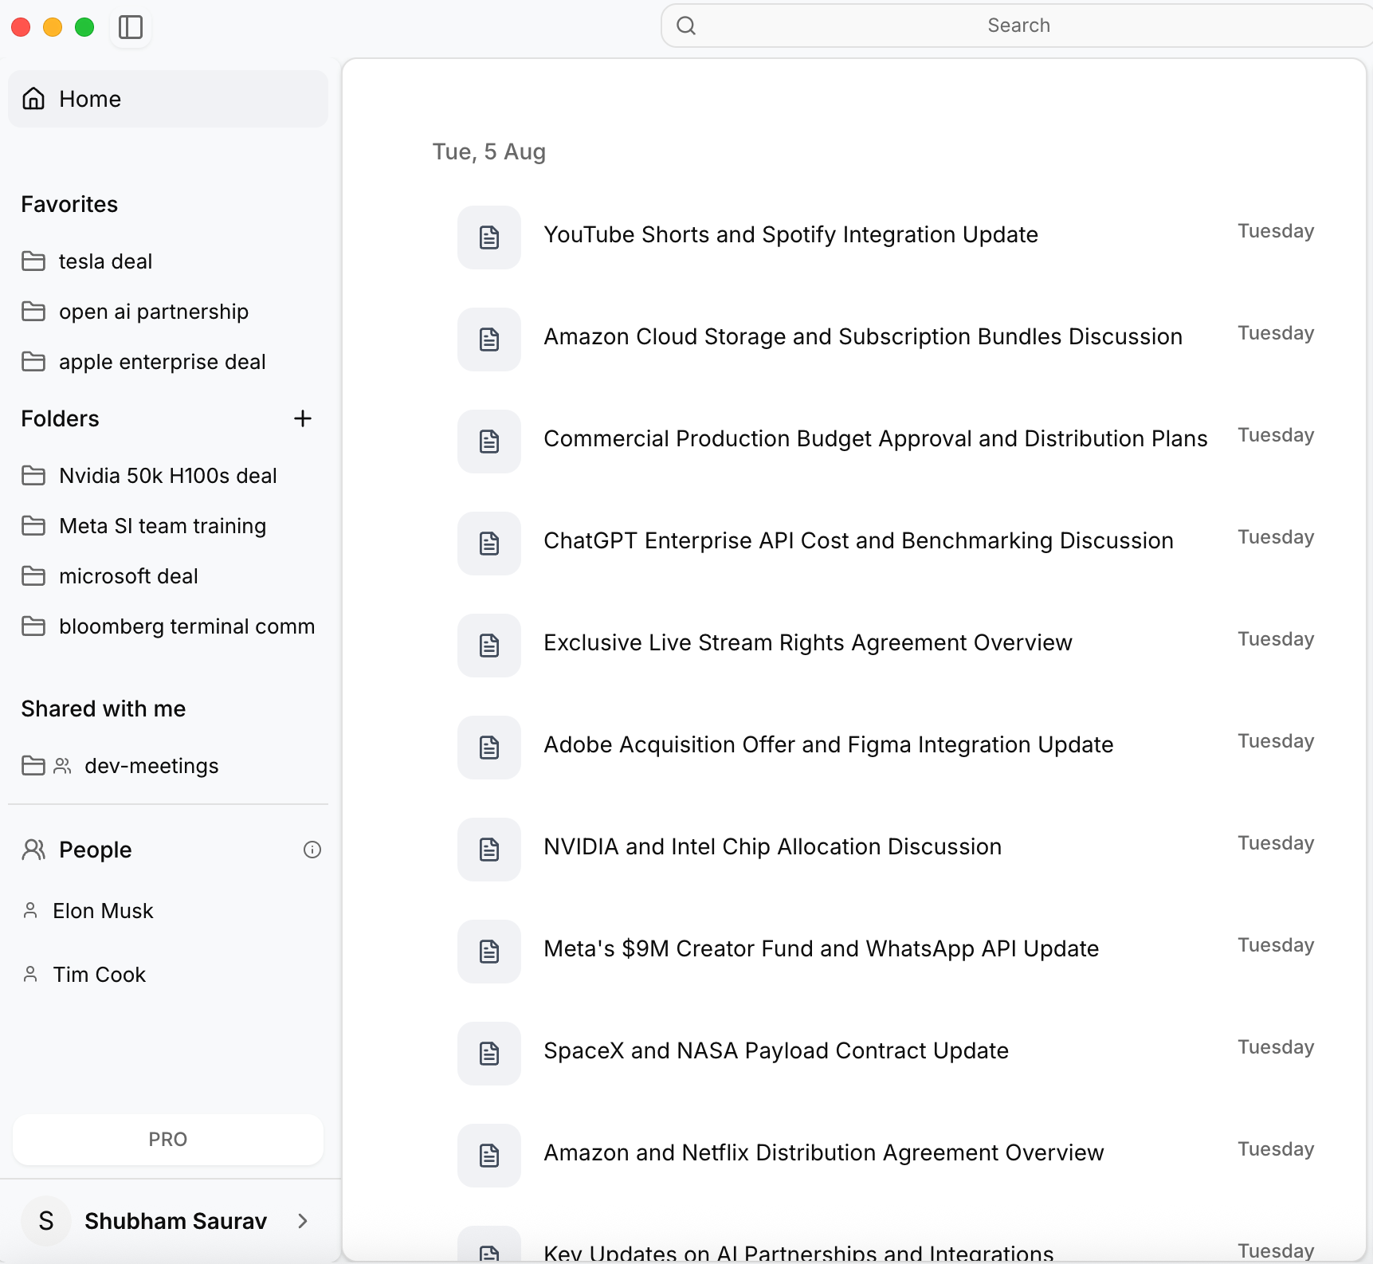Click document icon for ChatGPT Enterprise API note
The image size is (1373, 1264).
(489, 544)
